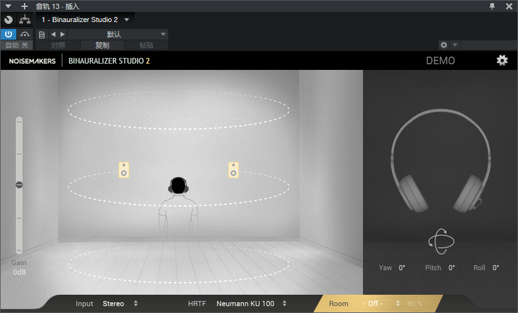The height and width of the screenshot is (313, 518).
Task: Click the '自动: 关' automation button
Action: point(16,45)
